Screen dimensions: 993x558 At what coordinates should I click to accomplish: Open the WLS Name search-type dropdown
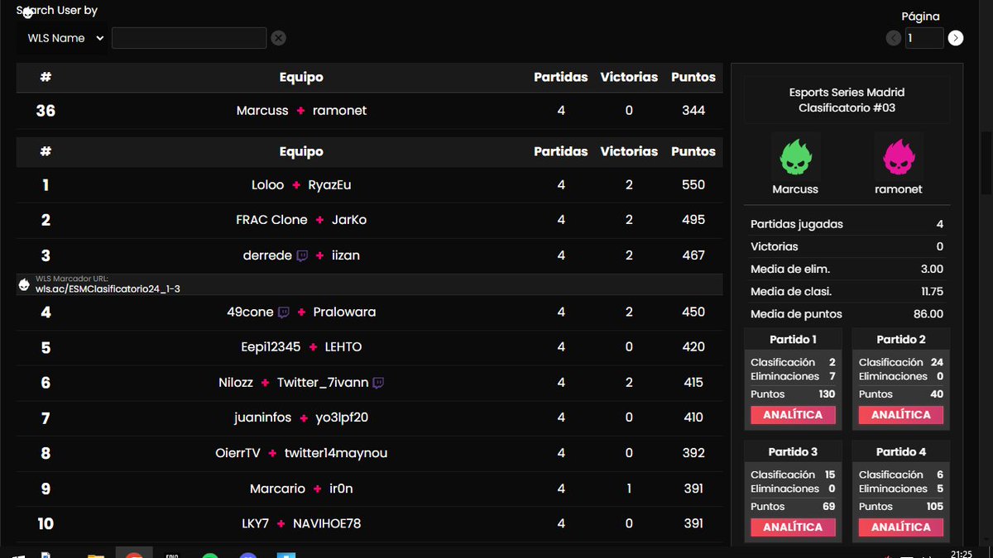(65, 38)
